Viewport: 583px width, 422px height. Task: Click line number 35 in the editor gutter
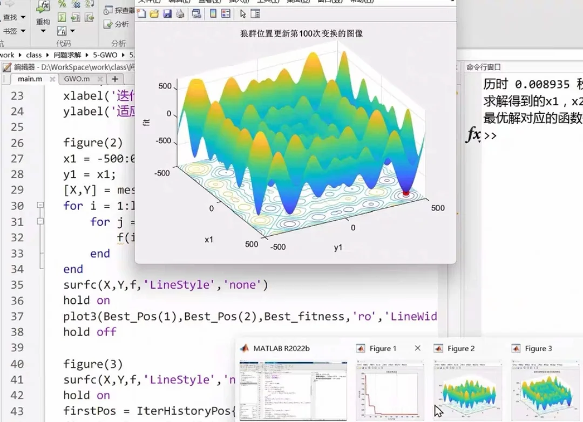[17, 285]
